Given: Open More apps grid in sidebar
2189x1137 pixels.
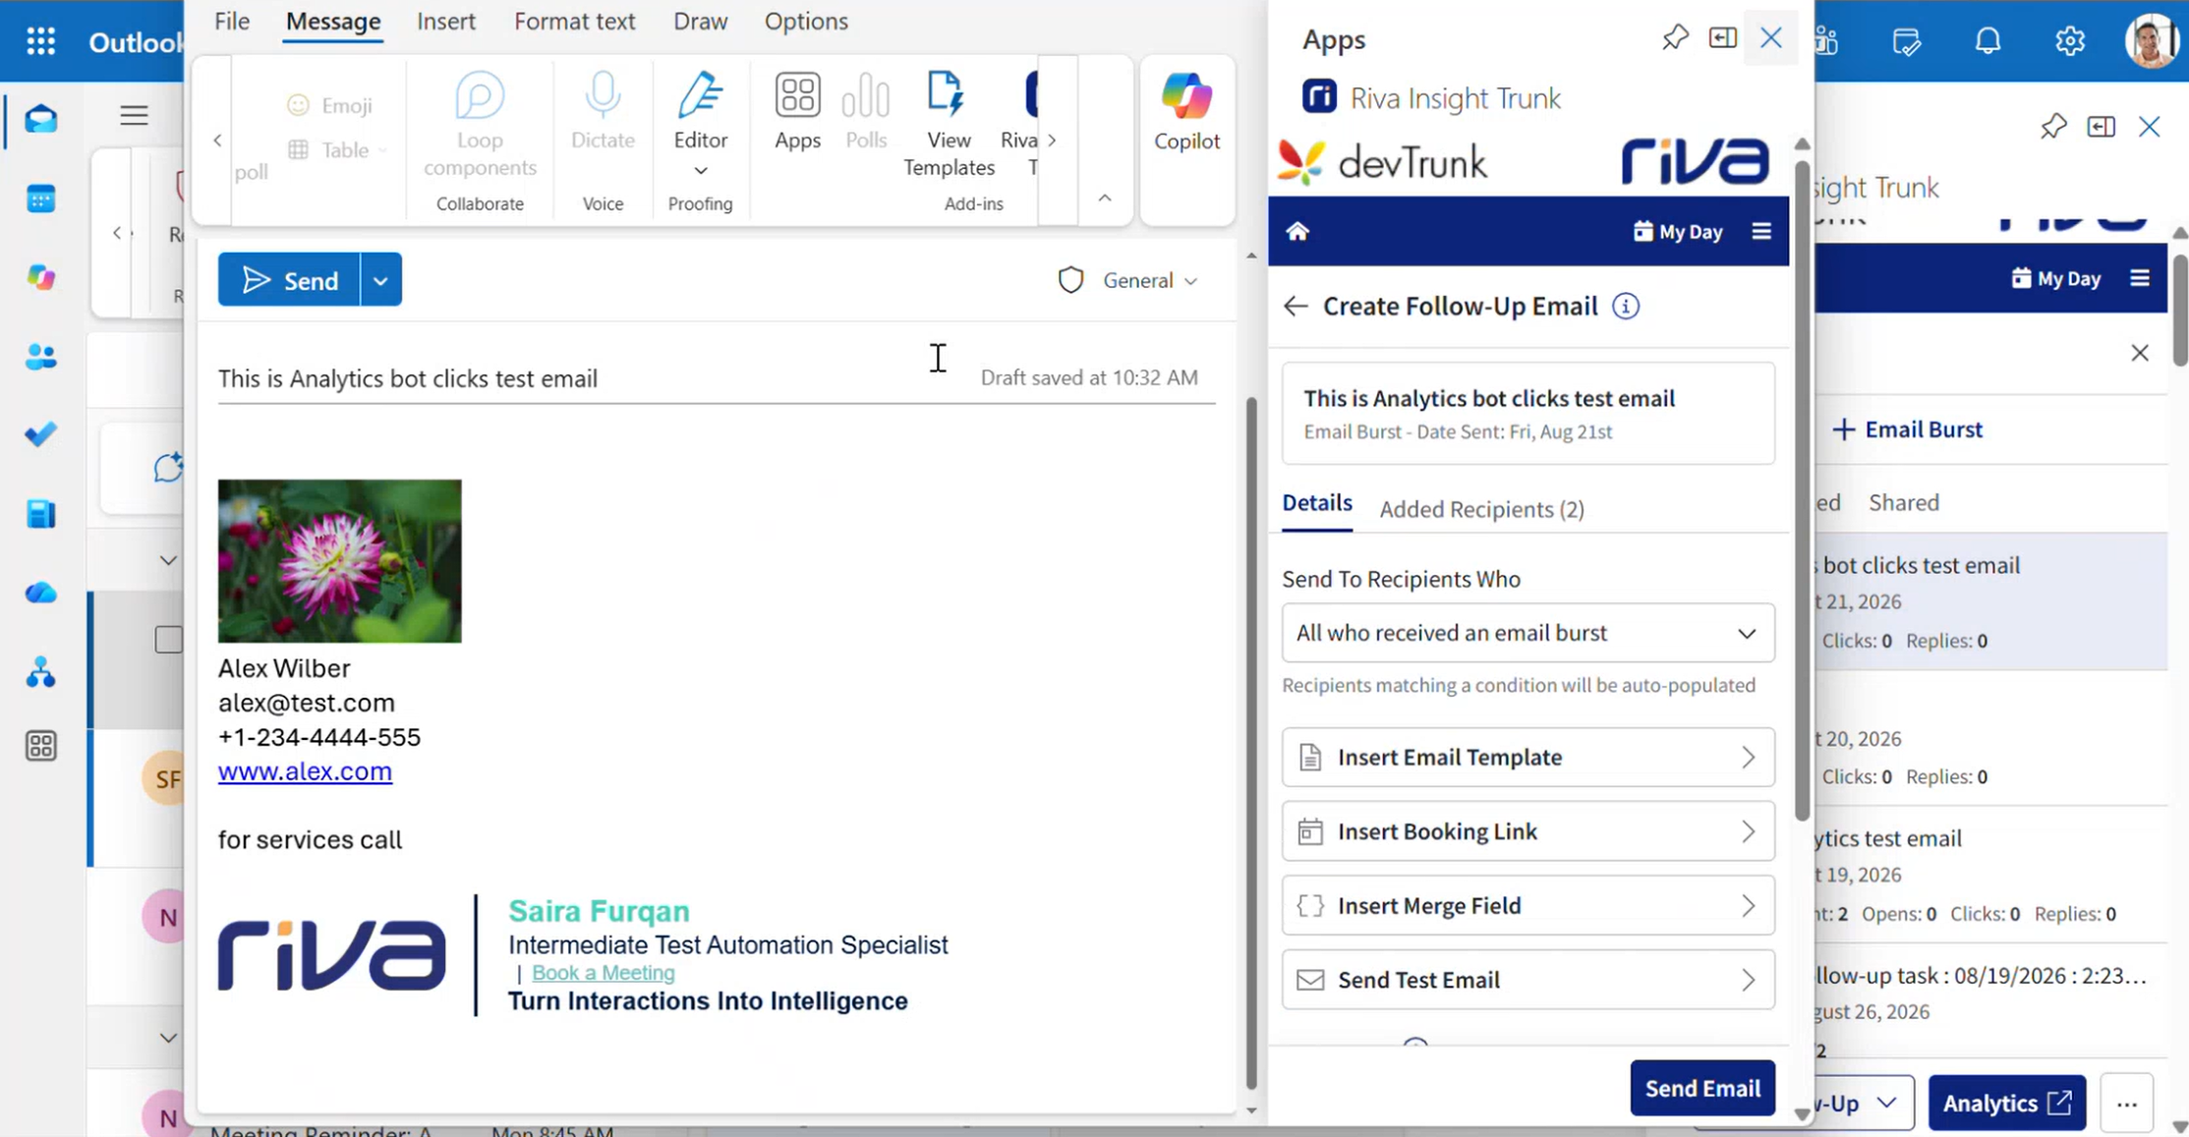Looking at the screenshot, I should (x=40, y=746).
